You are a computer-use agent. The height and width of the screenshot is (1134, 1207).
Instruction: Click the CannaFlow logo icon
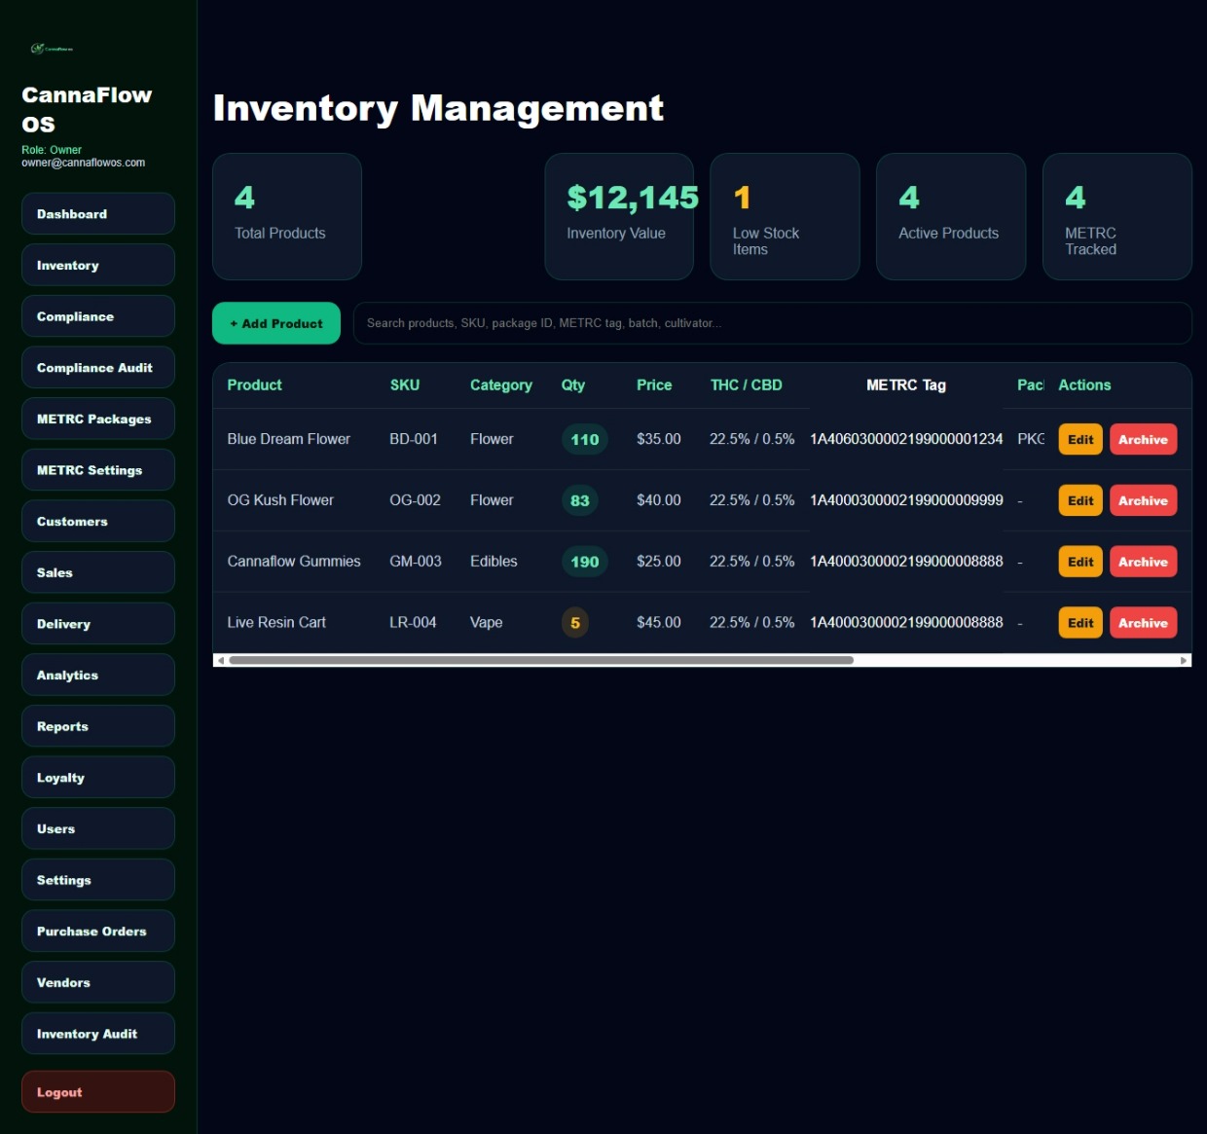(x=52, y=48)
